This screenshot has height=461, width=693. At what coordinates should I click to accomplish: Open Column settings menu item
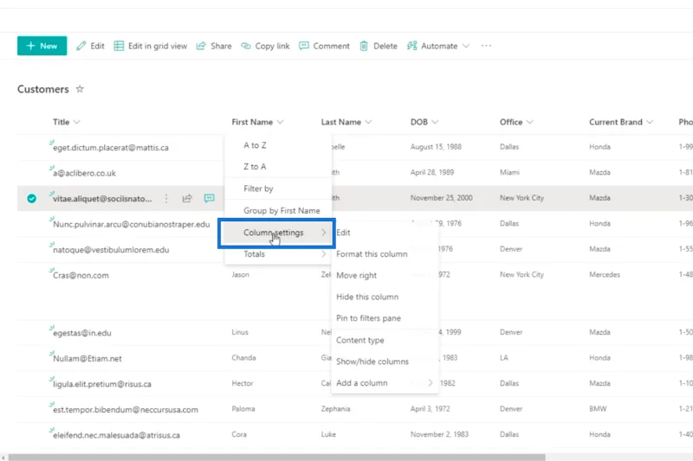click(278, 233)
